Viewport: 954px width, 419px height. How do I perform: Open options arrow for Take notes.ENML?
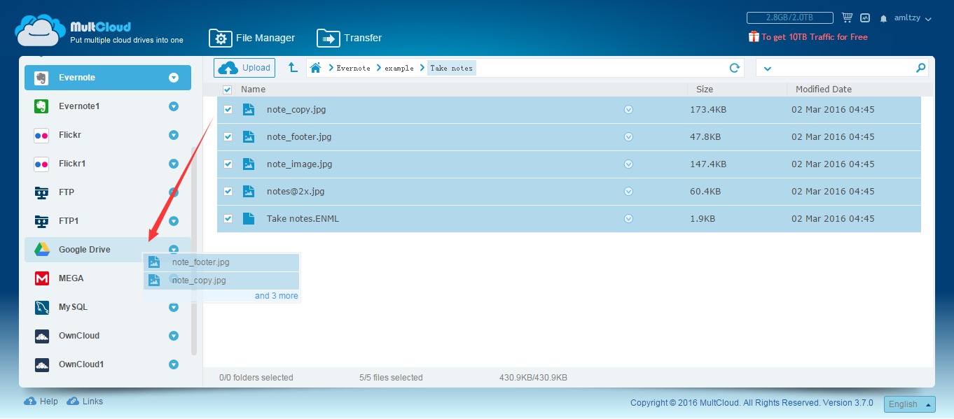628,219
